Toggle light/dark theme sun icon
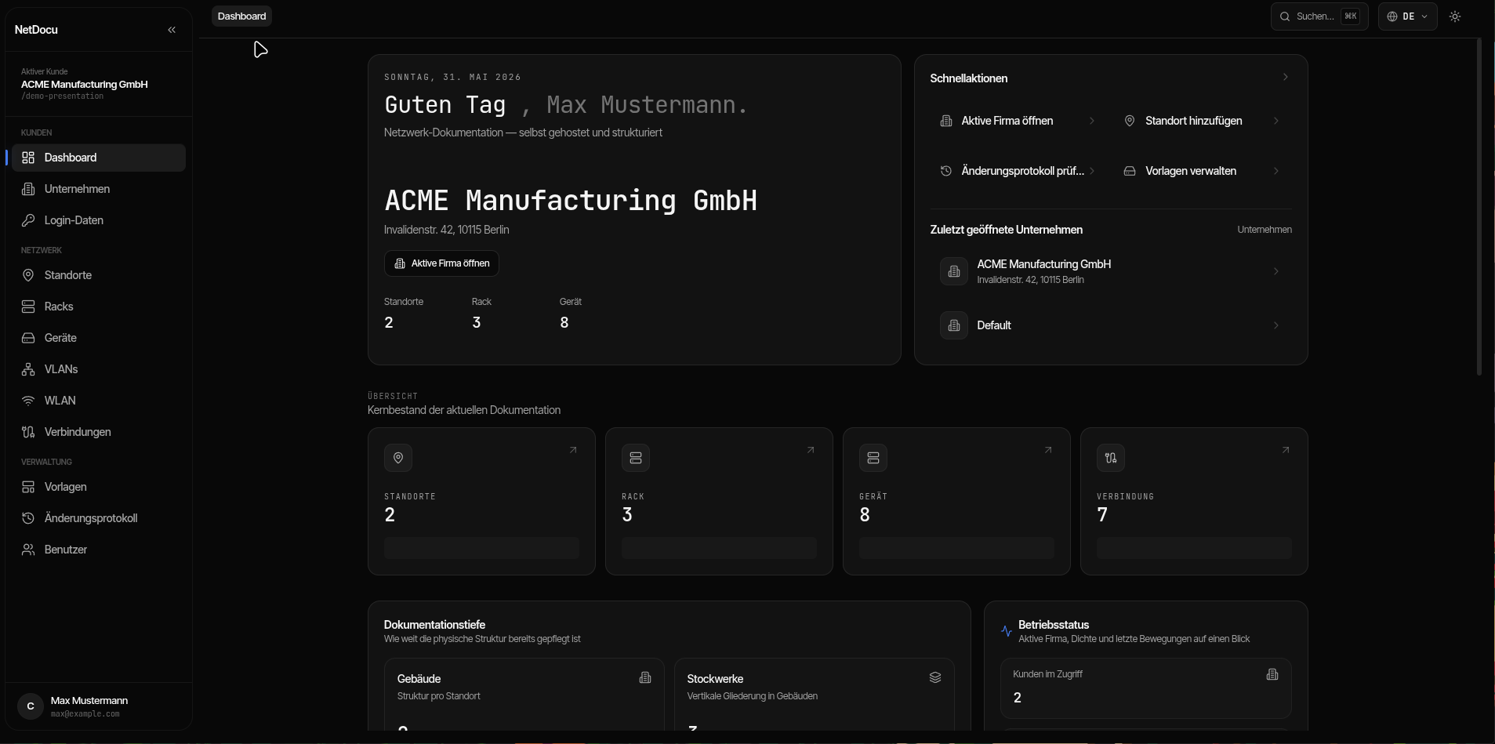 (1455, 16)
